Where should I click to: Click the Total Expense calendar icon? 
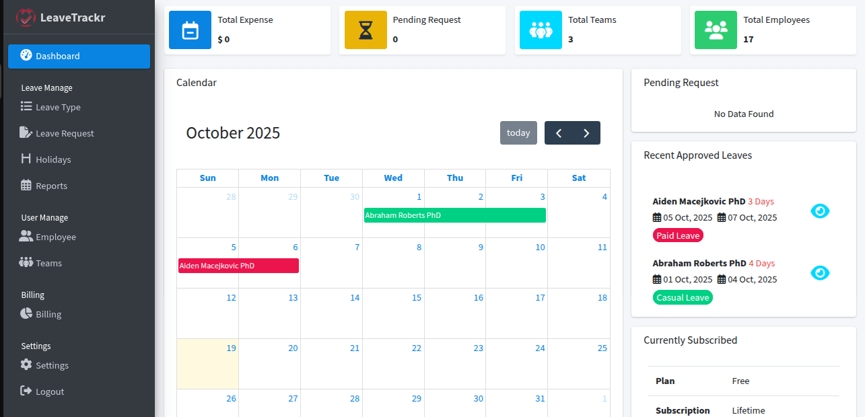(x=191, y=30)
